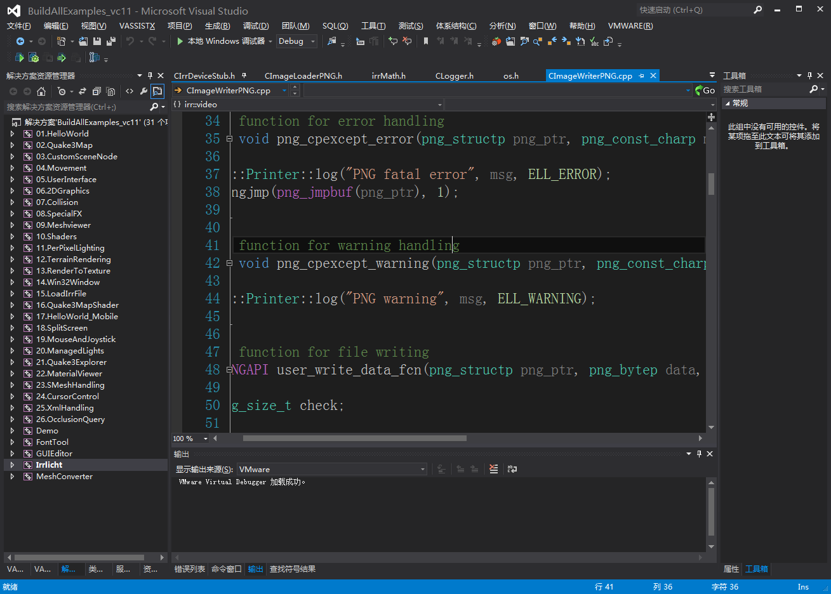The width and height of the screenshot is (831, 594).
Task: Click the navigate backward arrow icon
Action: [x=20, y=41]
